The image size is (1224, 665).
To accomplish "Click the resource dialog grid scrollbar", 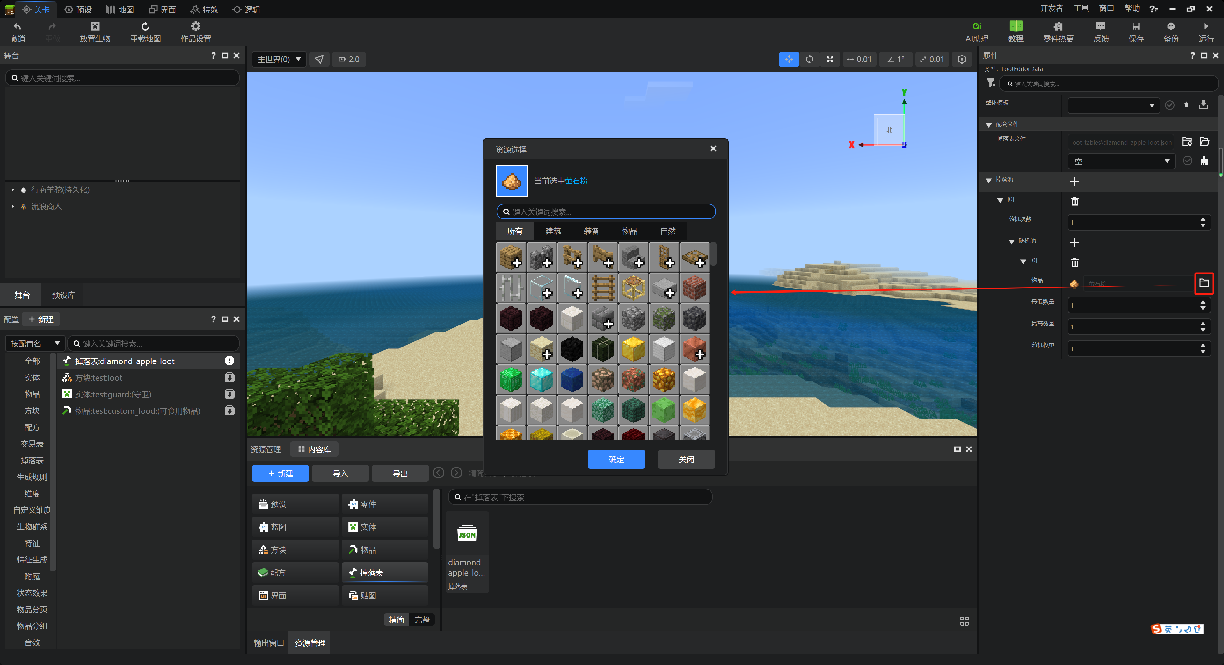I will click(713, 254).
